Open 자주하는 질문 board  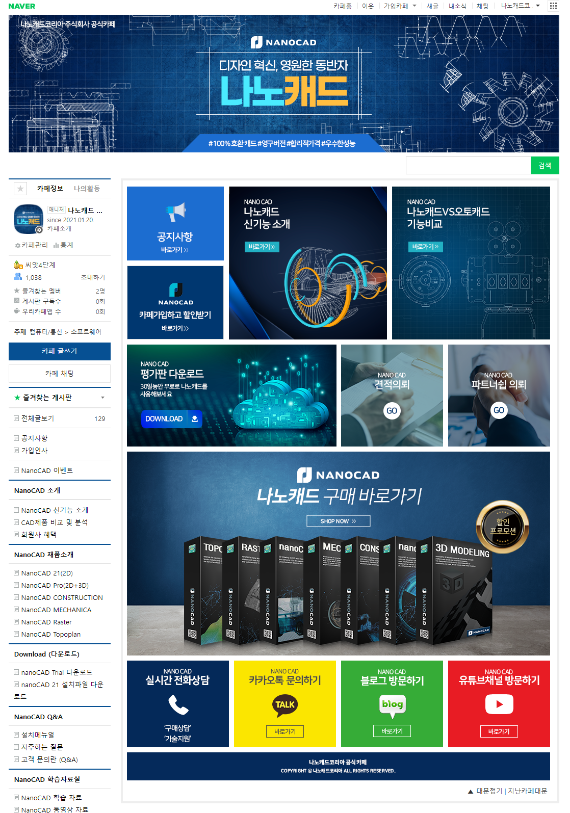(42, 747)
